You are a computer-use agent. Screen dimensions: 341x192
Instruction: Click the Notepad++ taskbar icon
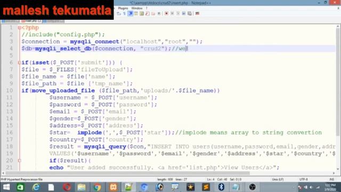[x=128, y=187]
